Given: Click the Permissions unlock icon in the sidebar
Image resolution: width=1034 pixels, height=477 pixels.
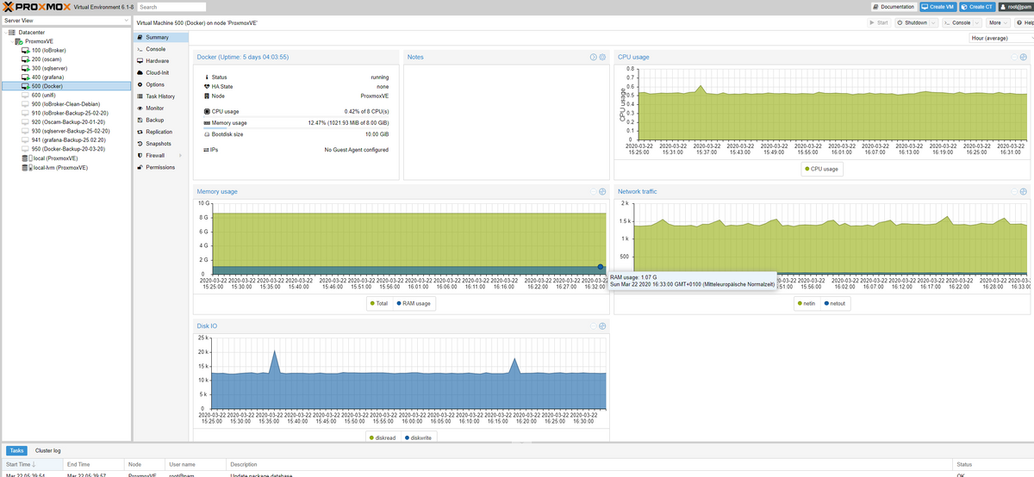Looking at the screenshot, I should click(x=140, y=167).
